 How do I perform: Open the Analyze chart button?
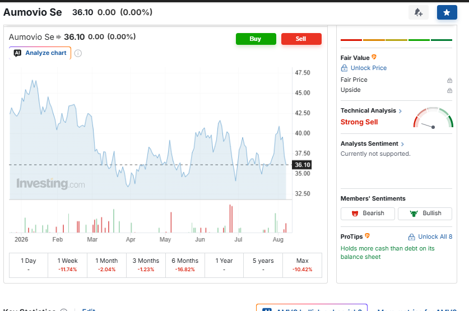click(x=40, y=53)
